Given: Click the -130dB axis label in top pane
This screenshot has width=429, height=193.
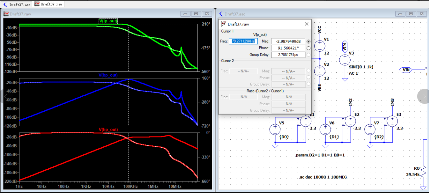Looking at the screenshot, I should click(11, 71).
